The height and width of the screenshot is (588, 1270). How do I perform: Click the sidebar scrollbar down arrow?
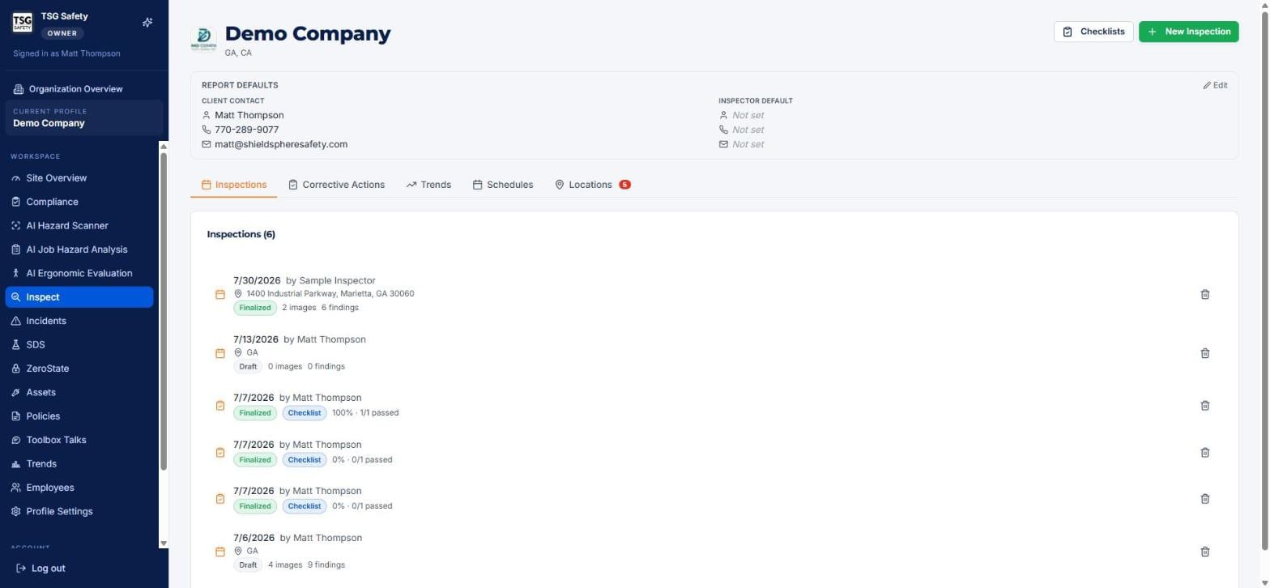(164, 543)
